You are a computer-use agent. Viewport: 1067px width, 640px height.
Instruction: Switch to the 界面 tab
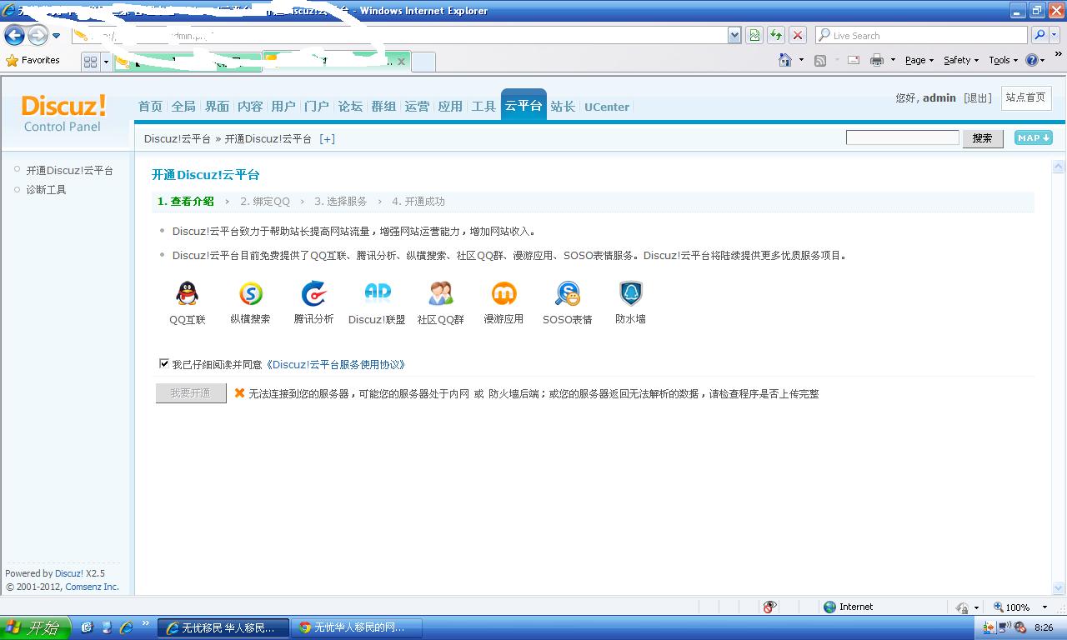tap(217, 106)
